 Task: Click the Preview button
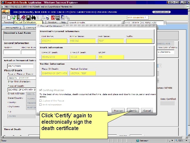pos(118,110)
